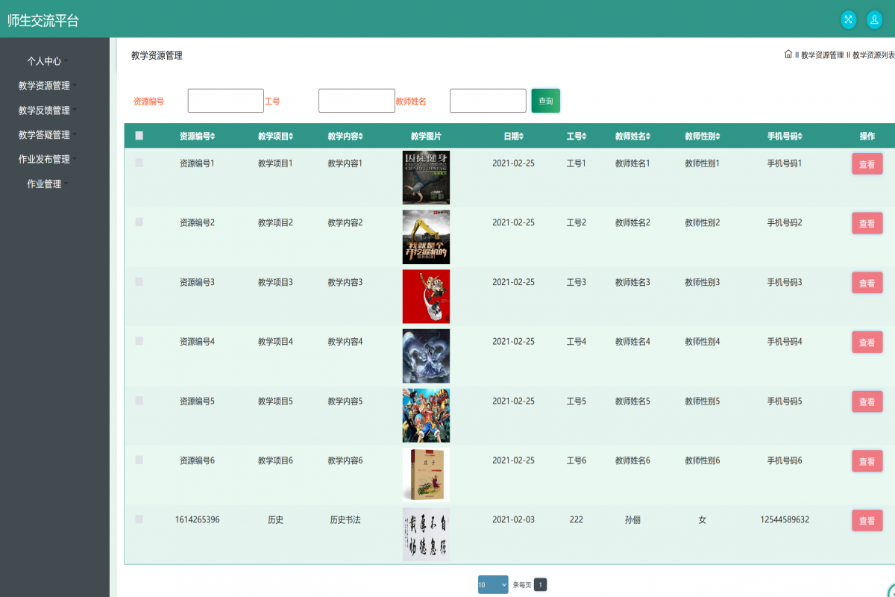Open the user profile icon top right
The height and width of the screenshot is (597, 895).
pyautogui.click(x=874, y=19)
